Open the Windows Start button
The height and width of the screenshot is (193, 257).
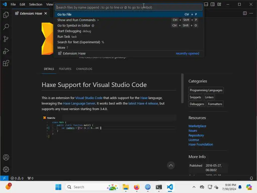coord(58,187)
